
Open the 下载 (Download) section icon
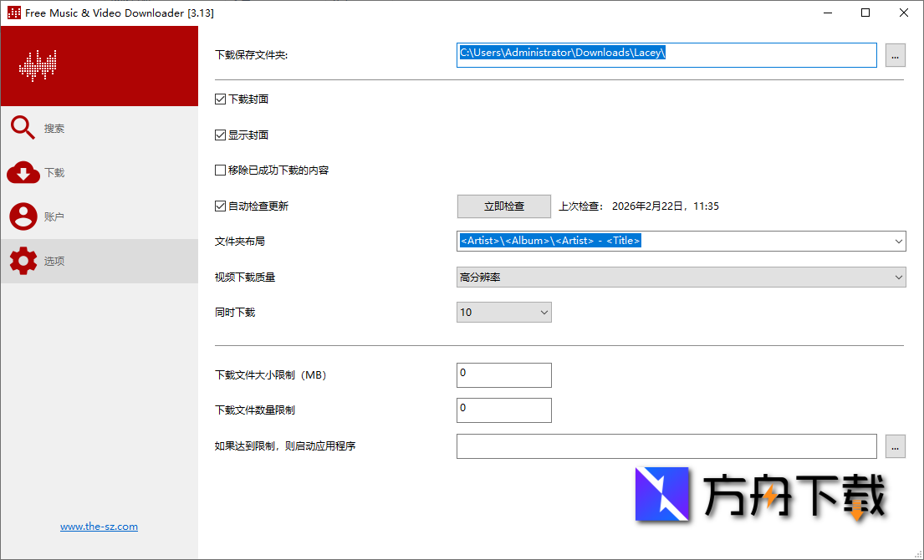coord(23,172)
